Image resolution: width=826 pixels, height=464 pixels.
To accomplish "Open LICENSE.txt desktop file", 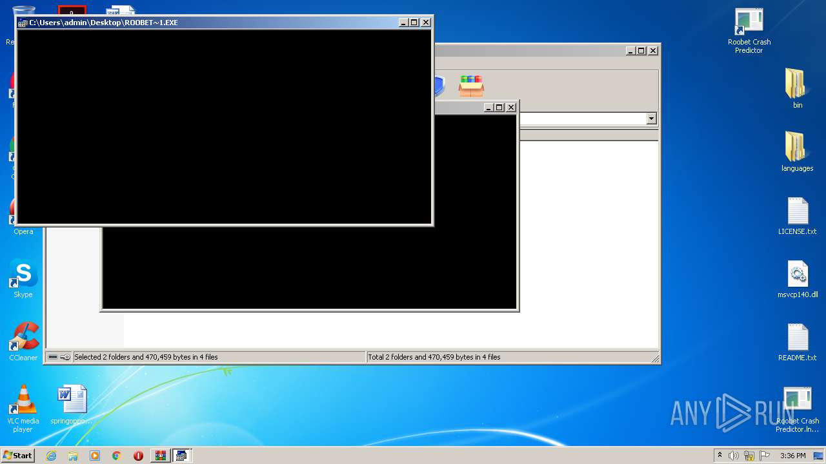I will point(798,216).
